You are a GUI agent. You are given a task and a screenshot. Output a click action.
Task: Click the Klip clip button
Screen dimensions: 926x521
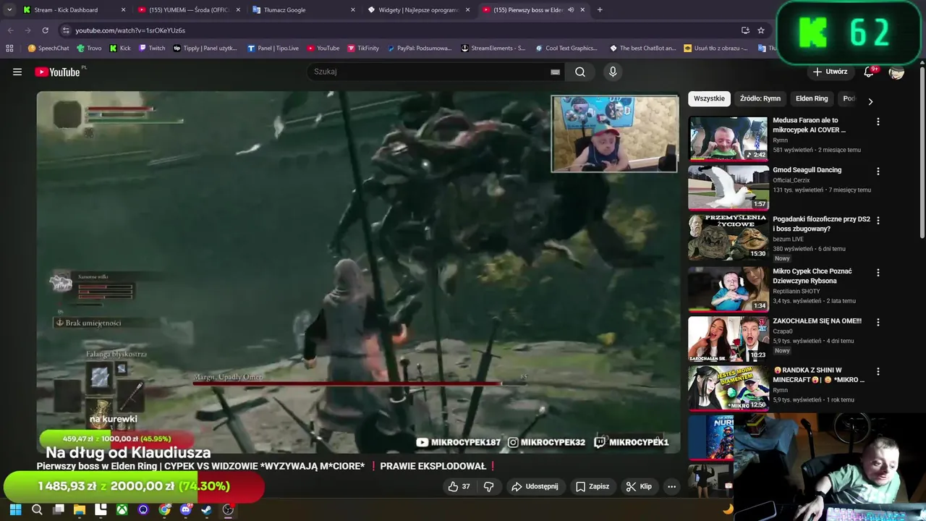(639, 486)
